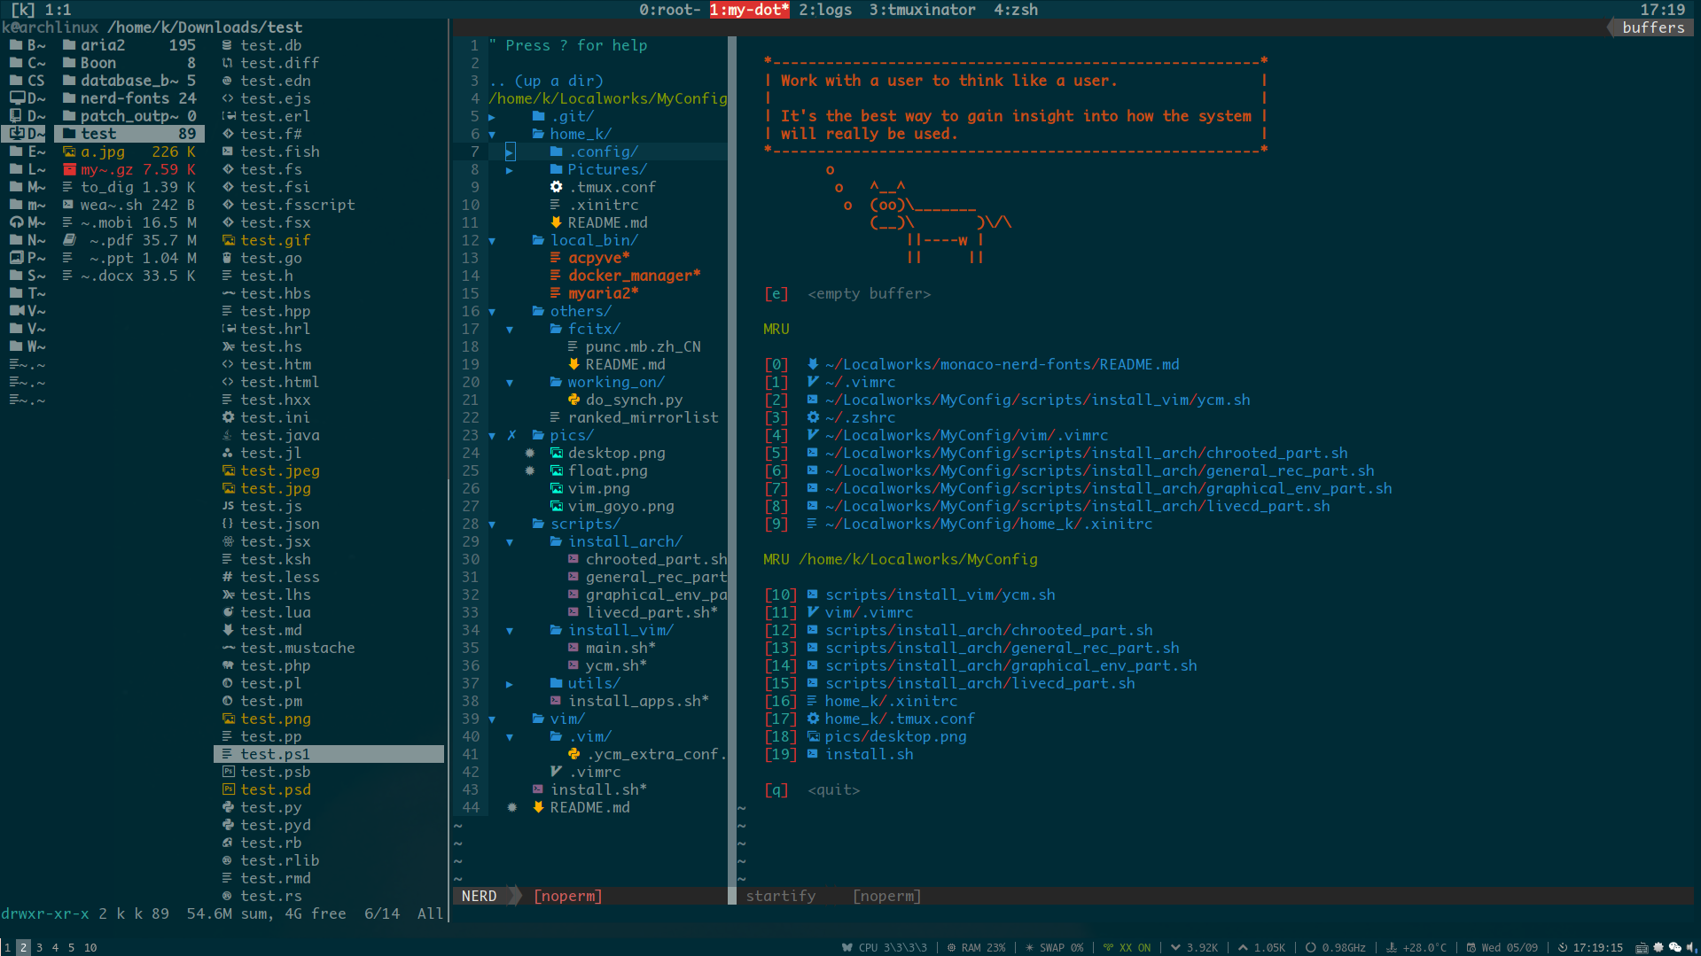Switch to tmux window 0:root
The width and height of the screenshot is (1701, 956).
point(670,10)
